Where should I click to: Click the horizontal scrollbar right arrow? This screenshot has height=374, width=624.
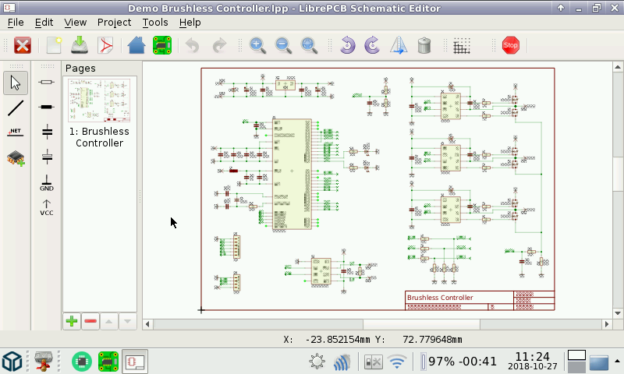606,324
